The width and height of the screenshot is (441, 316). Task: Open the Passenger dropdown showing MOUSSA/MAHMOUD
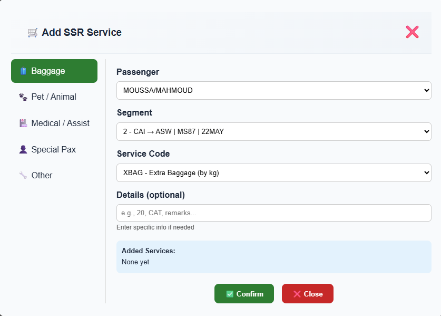point(274,90)
